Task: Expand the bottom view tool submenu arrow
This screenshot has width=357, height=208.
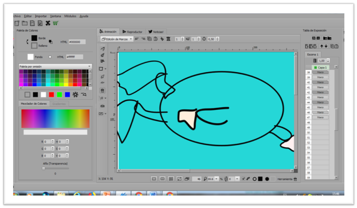Action: [x=105, y=114]
